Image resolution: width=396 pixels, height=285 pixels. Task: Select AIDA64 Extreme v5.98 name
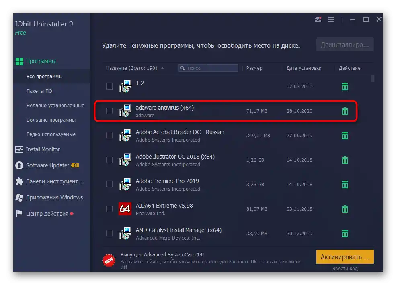pyautogui.click(x=164, y=206)
